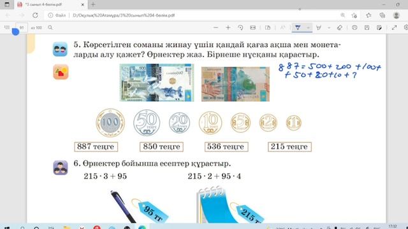Image resolution: width=408 pixels, height=229 pixels.
Task: Click the page number input field
Action: pos(22,27)
